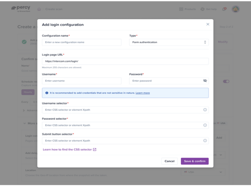Open the Type dropdown showing Form authentication
The image size is (251, 186).
(x=169, y=42)
